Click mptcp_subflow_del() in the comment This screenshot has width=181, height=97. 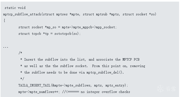tap(104, 72)
